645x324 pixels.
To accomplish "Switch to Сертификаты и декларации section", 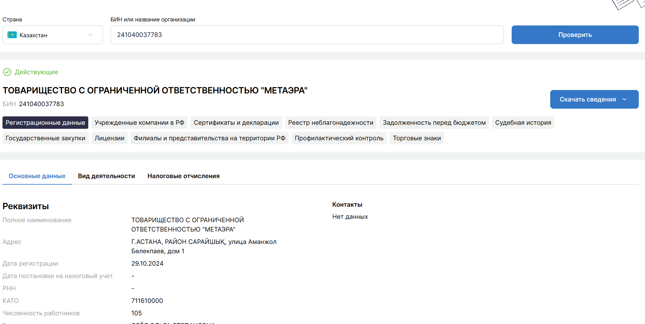I will [236, 123].
